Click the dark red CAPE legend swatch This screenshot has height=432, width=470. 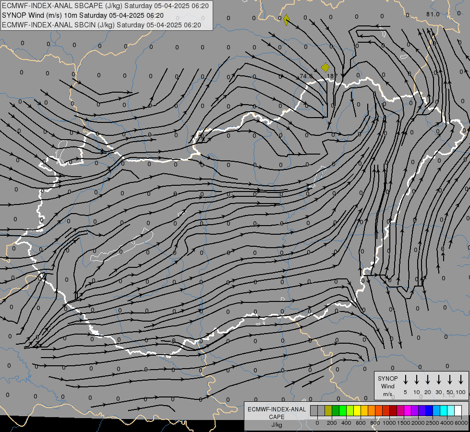pyautogui.click(x=393, y=410)
